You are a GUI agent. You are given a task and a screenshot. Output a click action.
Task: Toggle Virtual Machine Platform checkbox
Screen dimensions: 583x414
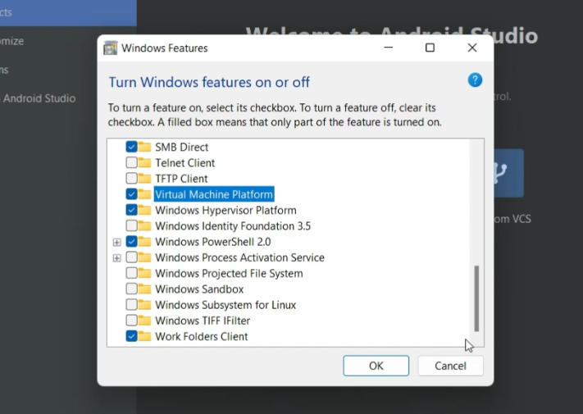[x=131, y=194]
